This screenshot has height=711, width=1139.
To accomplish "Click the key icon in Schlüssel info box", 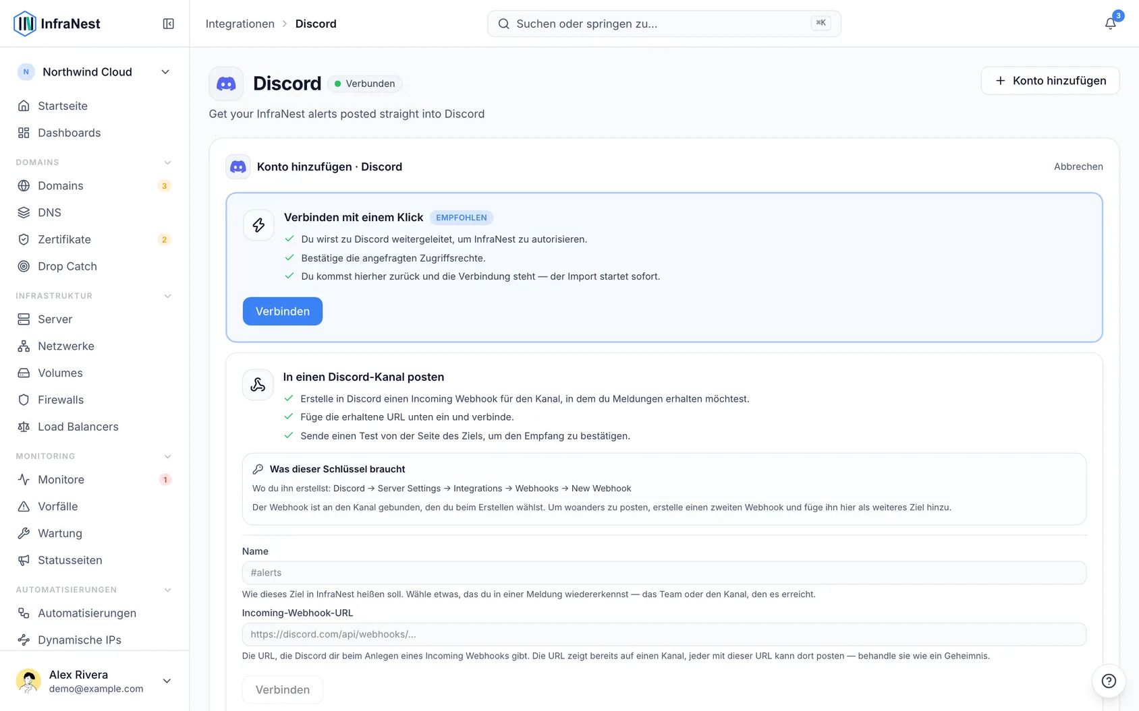I will 258,469.
